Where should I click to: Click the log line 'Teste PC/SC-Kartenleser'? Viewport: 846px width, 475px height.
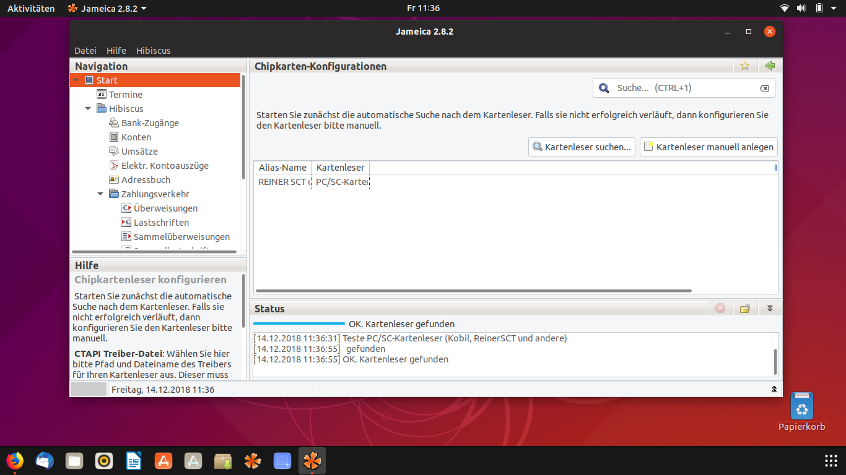pyautogui.click(x=411, y=338)
